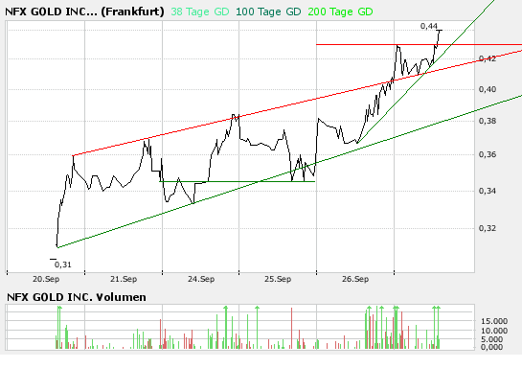522x368 pixels.
Task: Click the 0,32 price axis value
Action: pyautogui.click(x=488, y=228)
